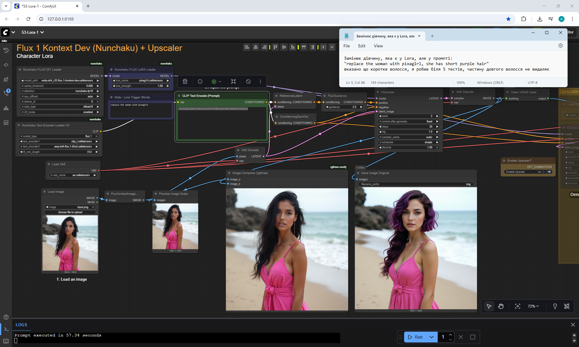This screenshot has height=347, width=579.
Task: Open the 72% zoom dropdown
Action: [533, 306]
